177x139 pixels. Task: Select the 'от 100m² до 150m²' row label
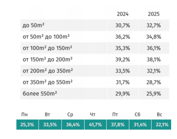click(47, 48)
